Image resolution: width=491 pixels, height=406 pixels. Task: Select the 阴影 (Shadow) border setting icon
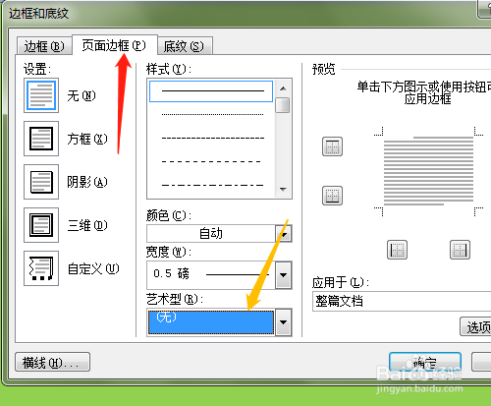coord(41,182)
